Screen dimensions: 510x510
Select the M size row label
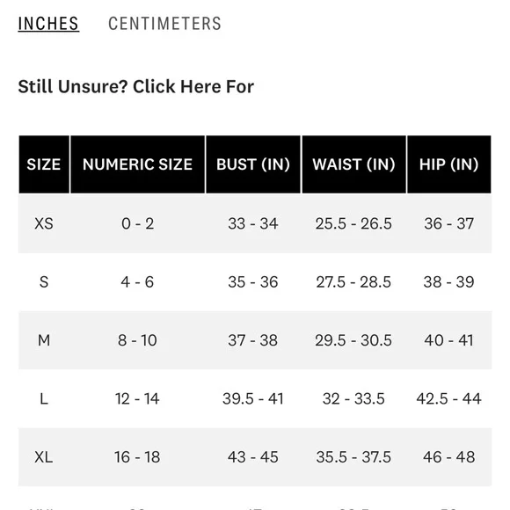(x=44, y=340)
